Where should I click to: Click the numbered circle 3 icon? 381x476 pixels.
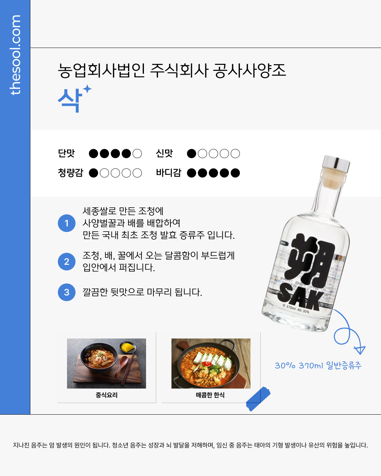pos(67,292)
